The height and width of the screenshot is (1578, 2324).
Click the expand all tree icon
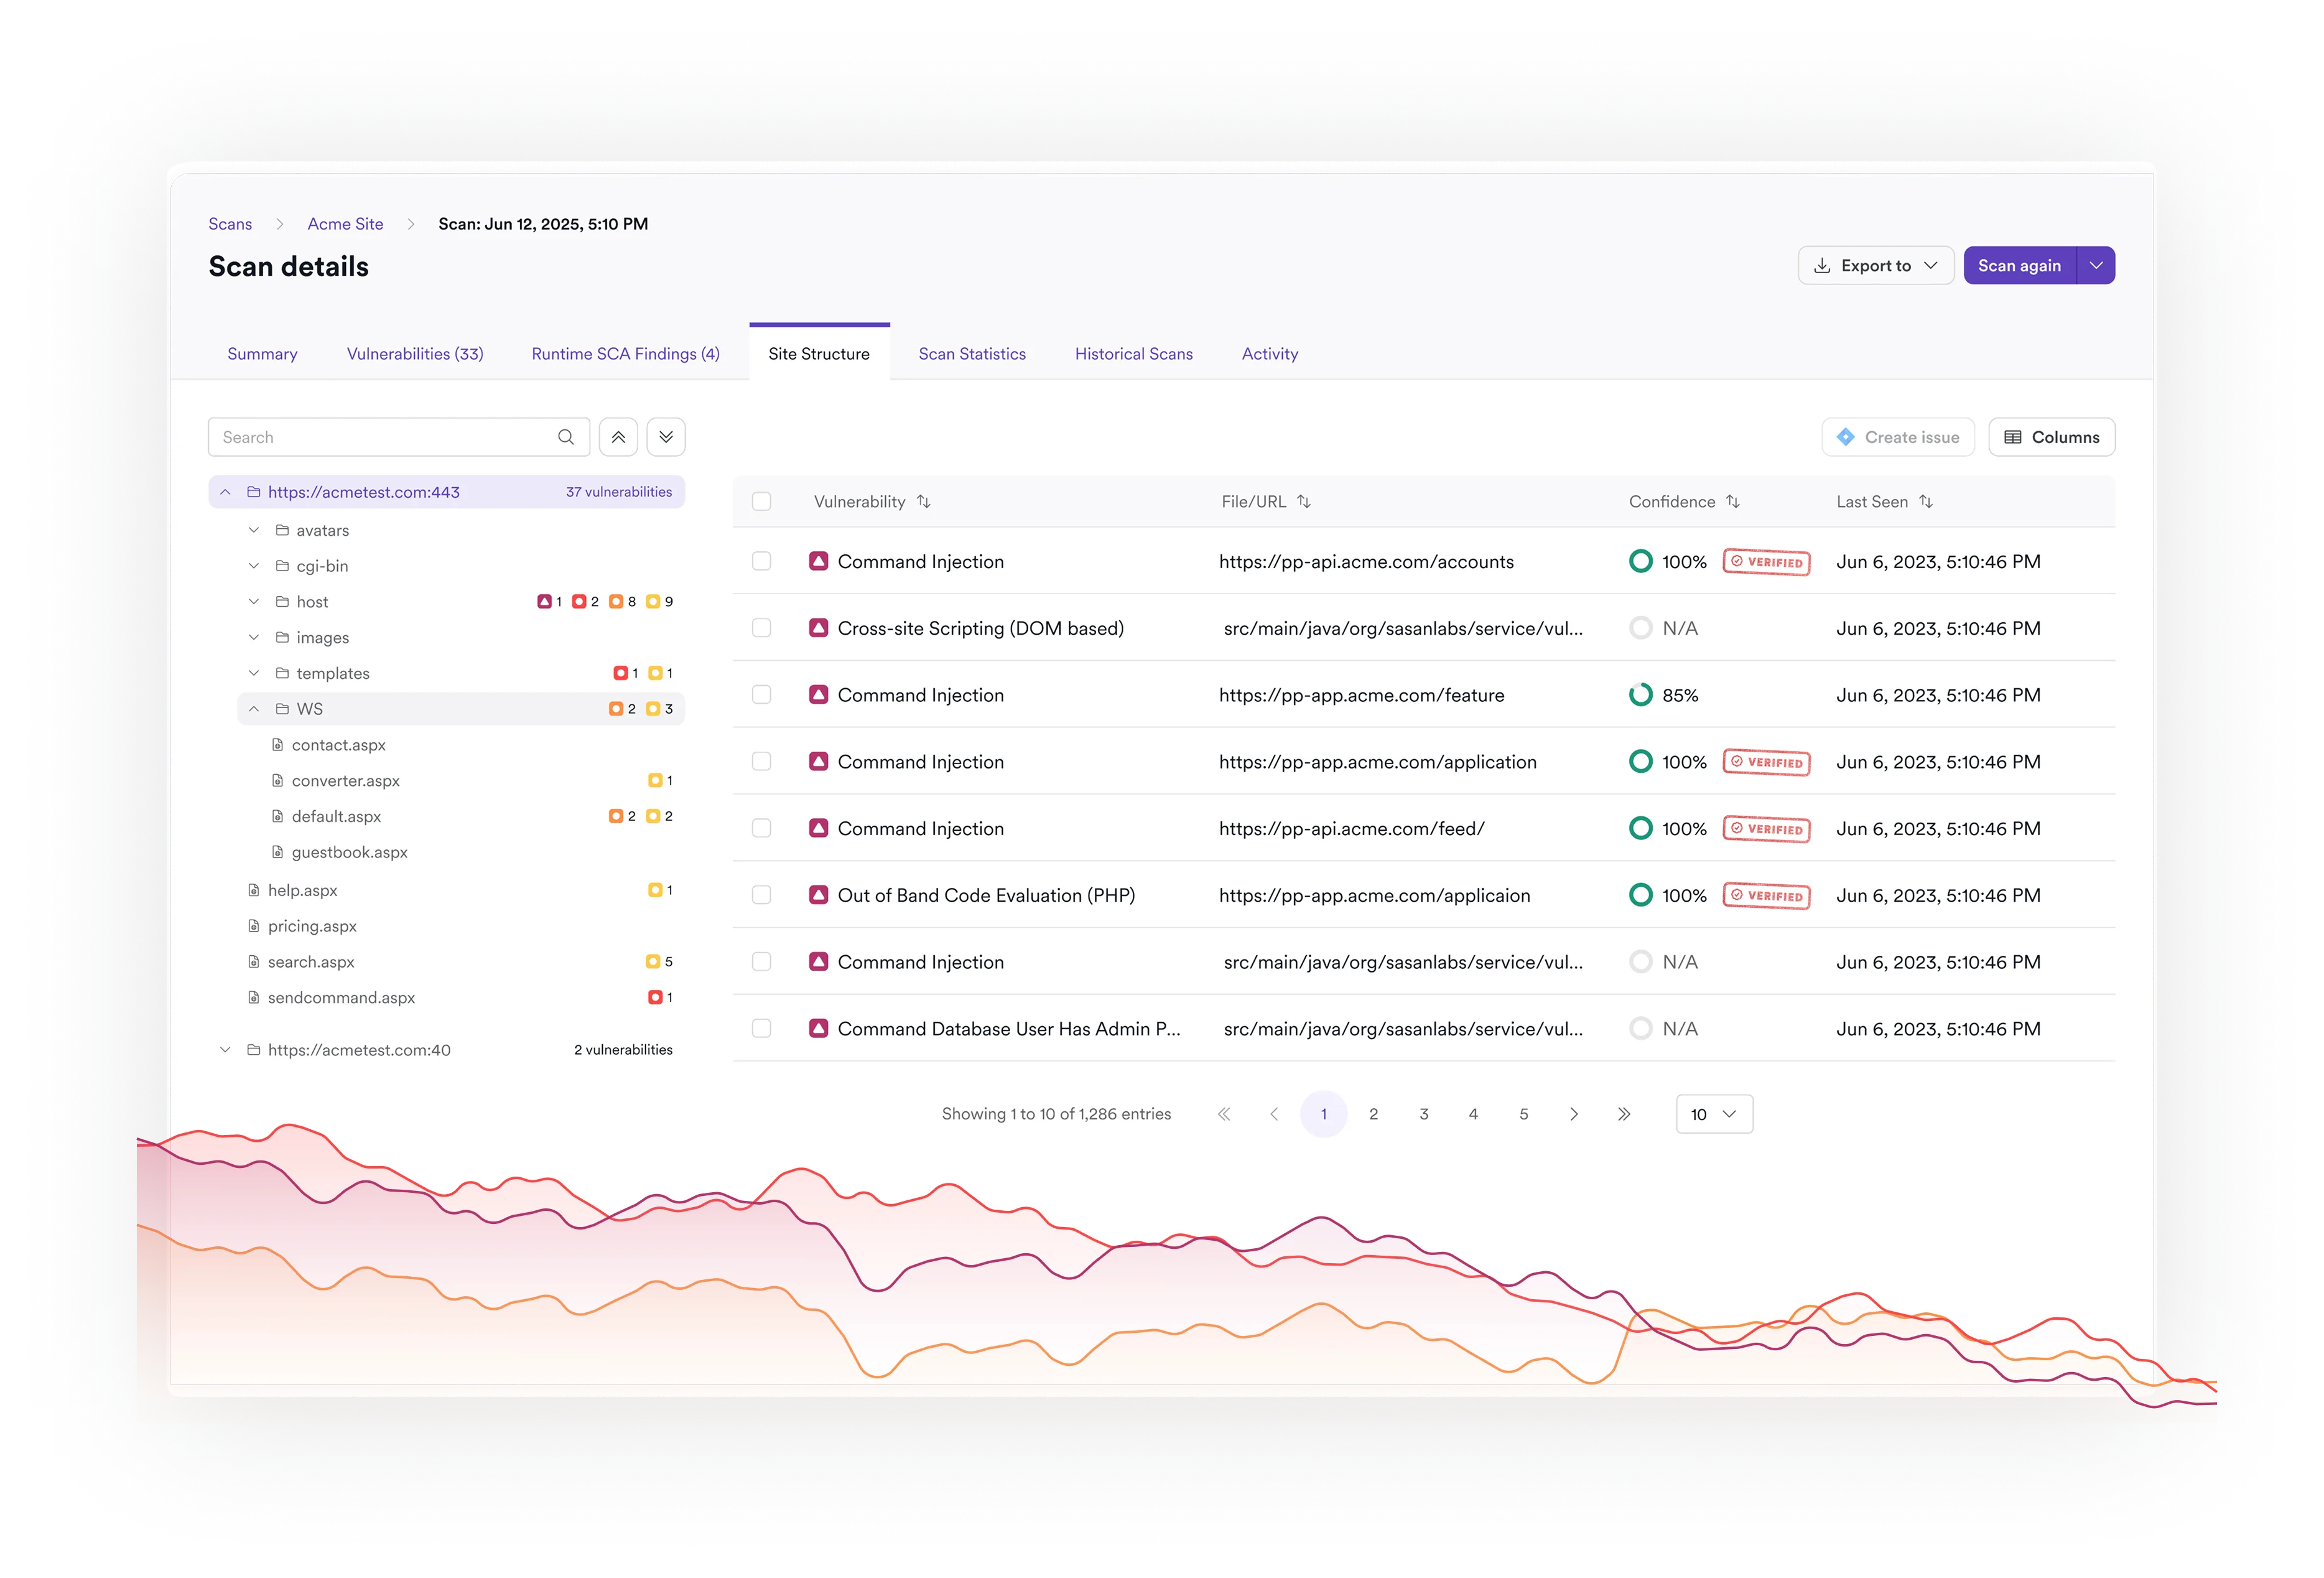(666, 437)
